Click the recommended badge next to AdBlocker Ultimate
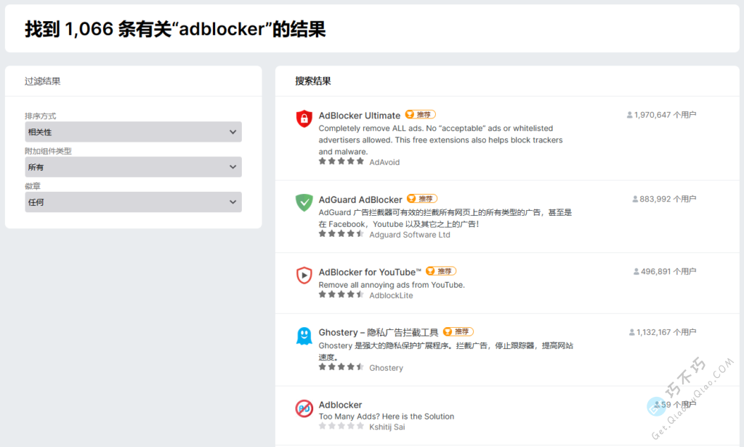Screen dimensions: 744x447 point(420,115)
